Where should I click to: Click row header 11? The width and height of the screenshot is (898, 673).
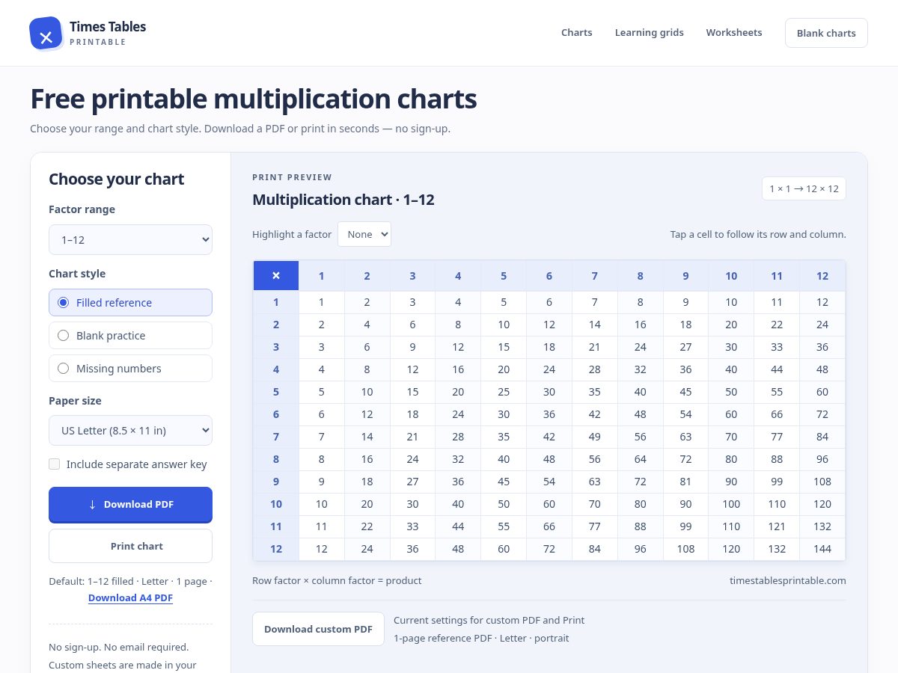(276, 526)
